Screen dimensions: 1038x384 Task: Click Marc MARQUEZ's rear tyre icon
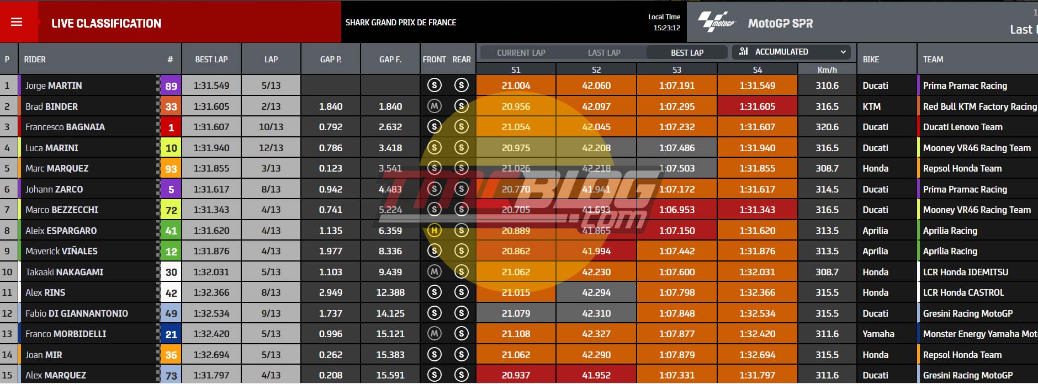461,168
